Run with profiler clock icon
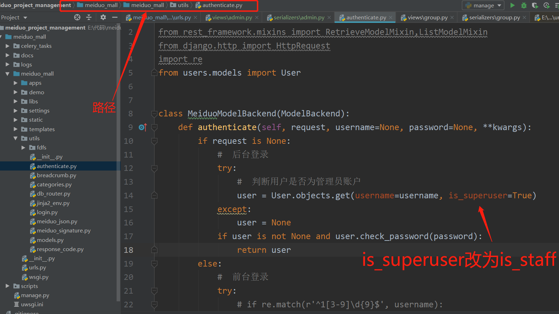Image resolution: width=559 pixels, height=314 pixels. [x=547, y=5]
